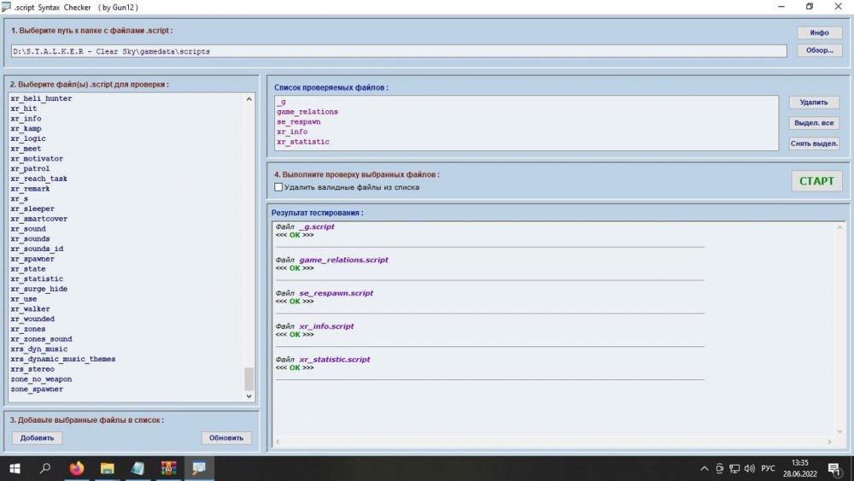The width and height of the screenshot is (854, 481).
Task: Click the script list scrollbar thumb
Action: click(249, 379)
